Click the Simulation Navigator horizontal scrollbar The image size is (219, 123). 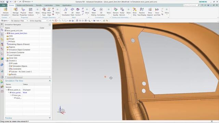pos(15,77)
